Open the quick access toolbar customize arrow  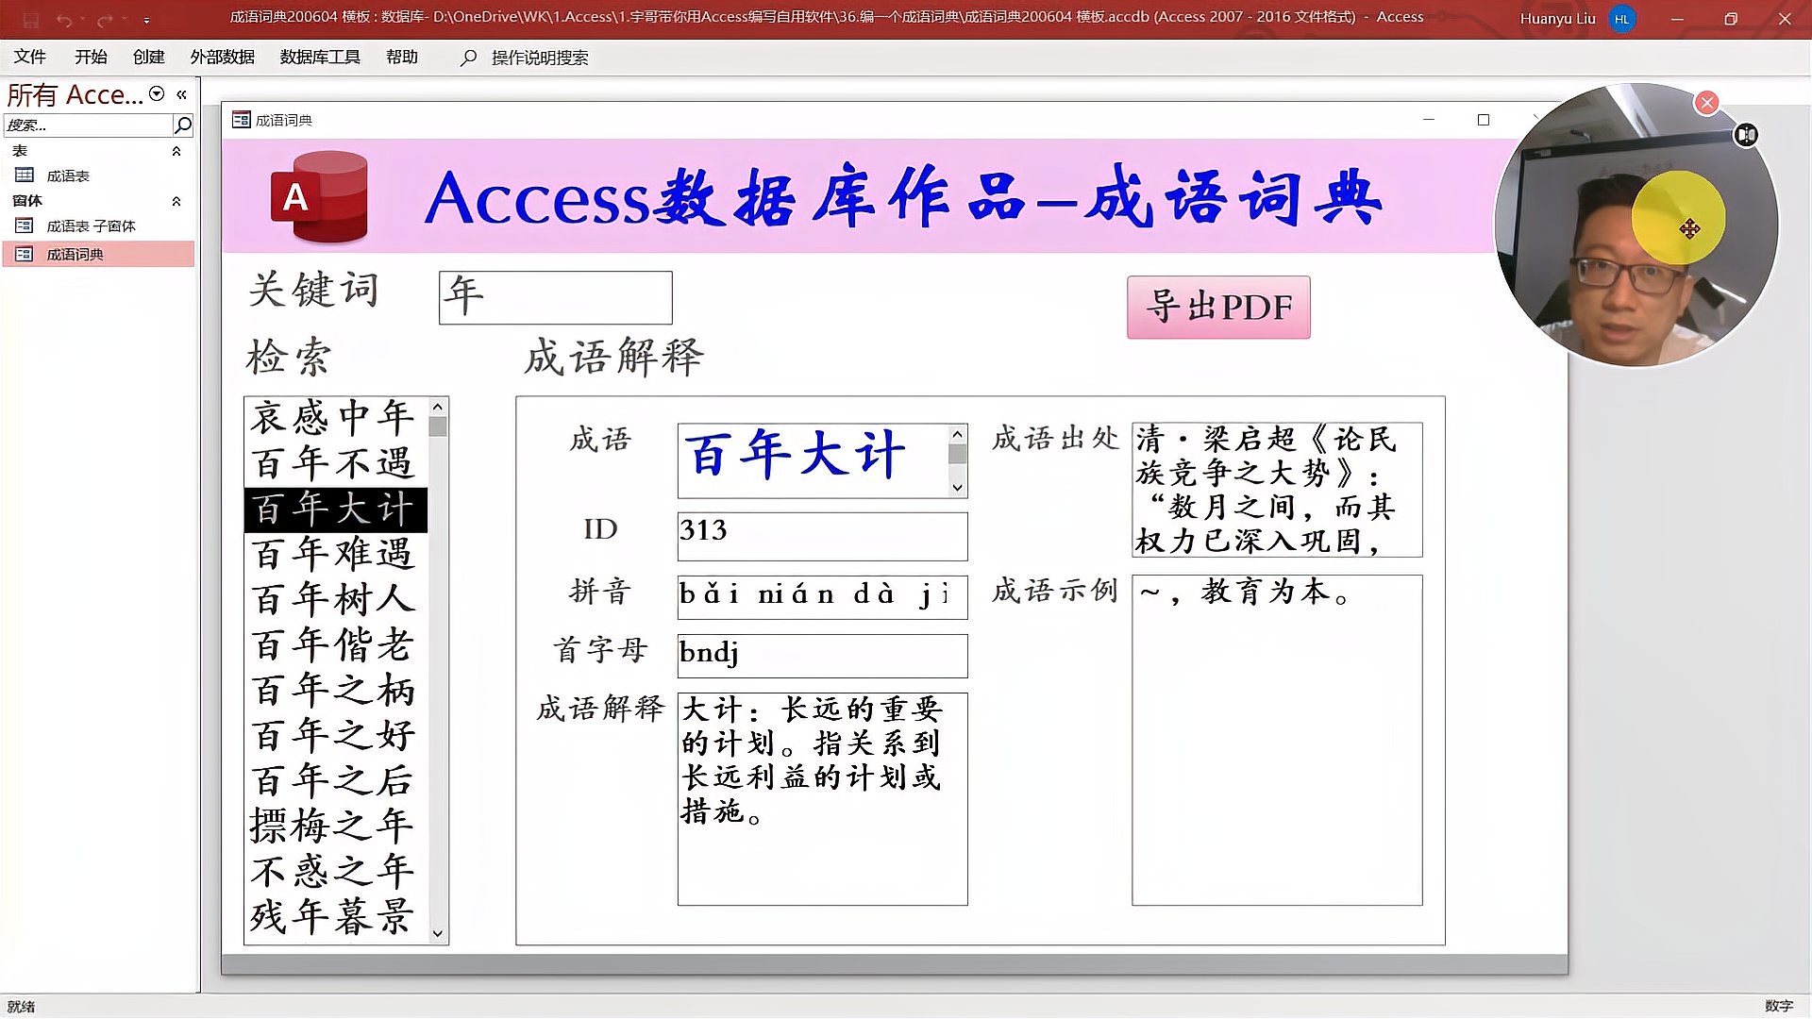(146, 20)
